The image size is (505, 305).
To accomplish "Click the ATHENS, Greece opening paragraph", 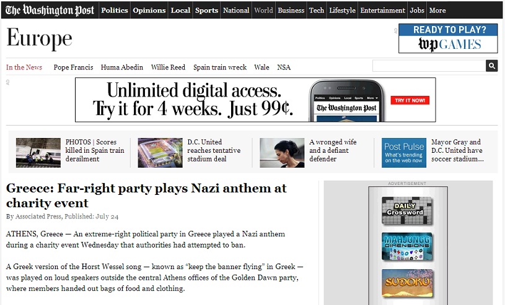I will click(145, 239).
